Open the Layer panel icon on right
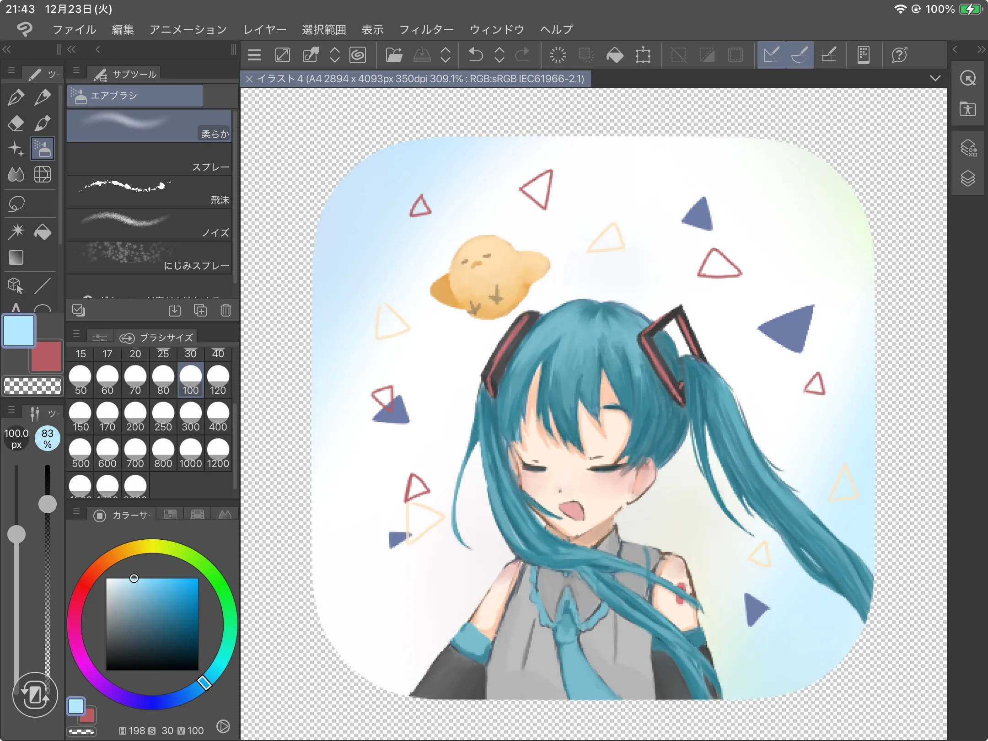Screen dimensions: 988x741 point(968,178)
